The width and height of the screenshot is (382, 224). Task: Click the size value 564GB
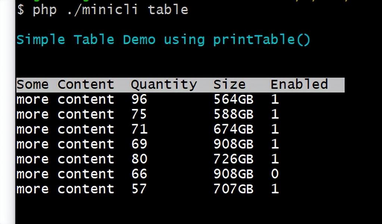tap(234, 99)
